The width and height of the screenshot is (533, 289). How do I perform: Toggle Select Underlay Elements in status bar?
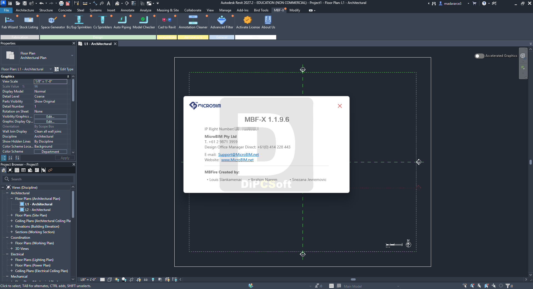[472, 286]
